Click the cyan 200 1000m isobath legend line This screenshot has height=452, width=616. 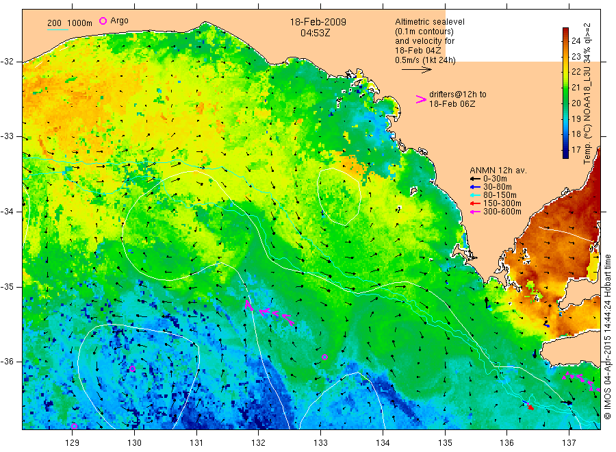click(x=57, y=29)
